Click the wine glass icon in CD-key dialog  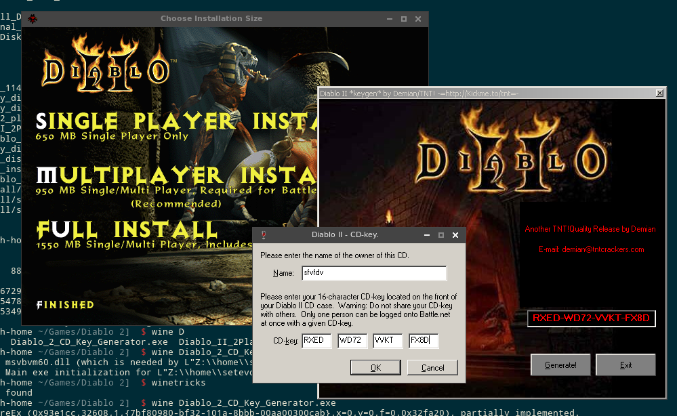tap(263, 235)
